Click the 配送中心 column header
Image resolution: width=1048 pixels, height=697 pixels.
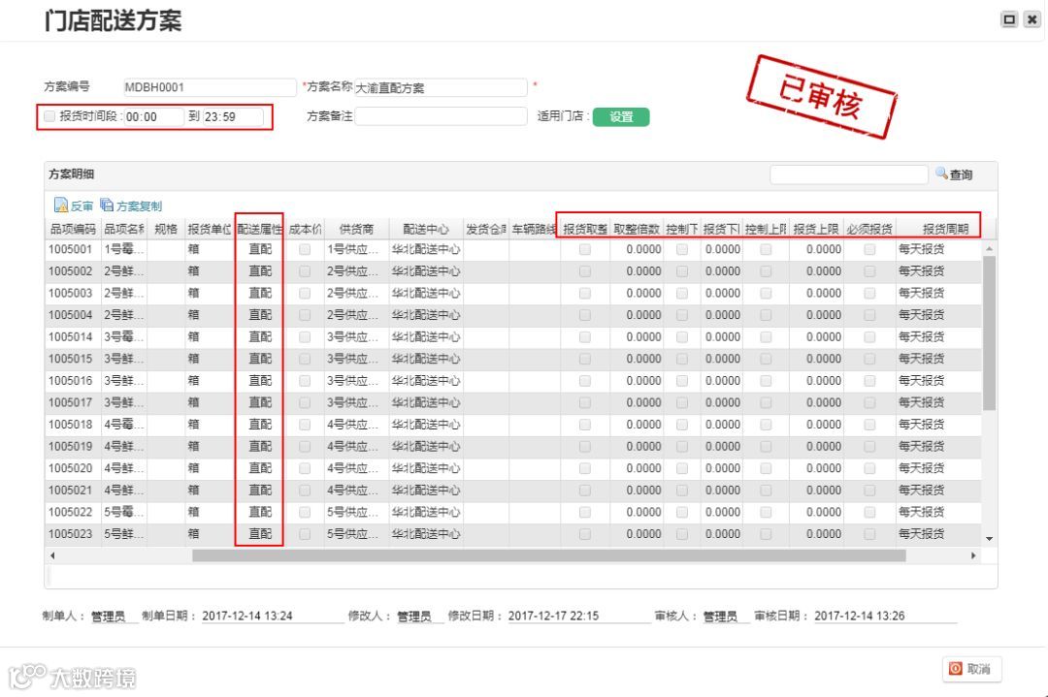(x=426, y=229)
